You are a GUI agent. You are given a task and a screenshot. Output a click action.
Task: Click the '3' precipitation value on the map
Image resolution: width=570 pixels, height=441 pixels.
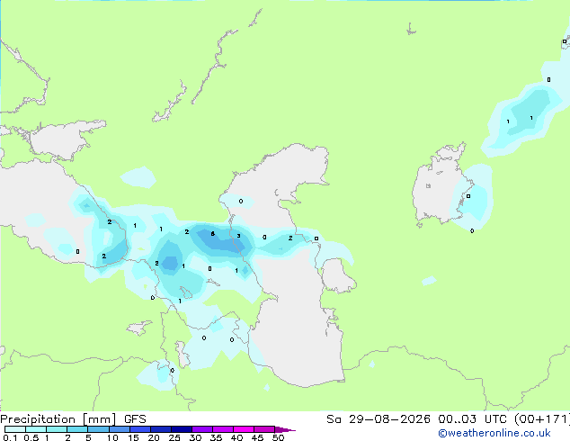tap(238, 236)
